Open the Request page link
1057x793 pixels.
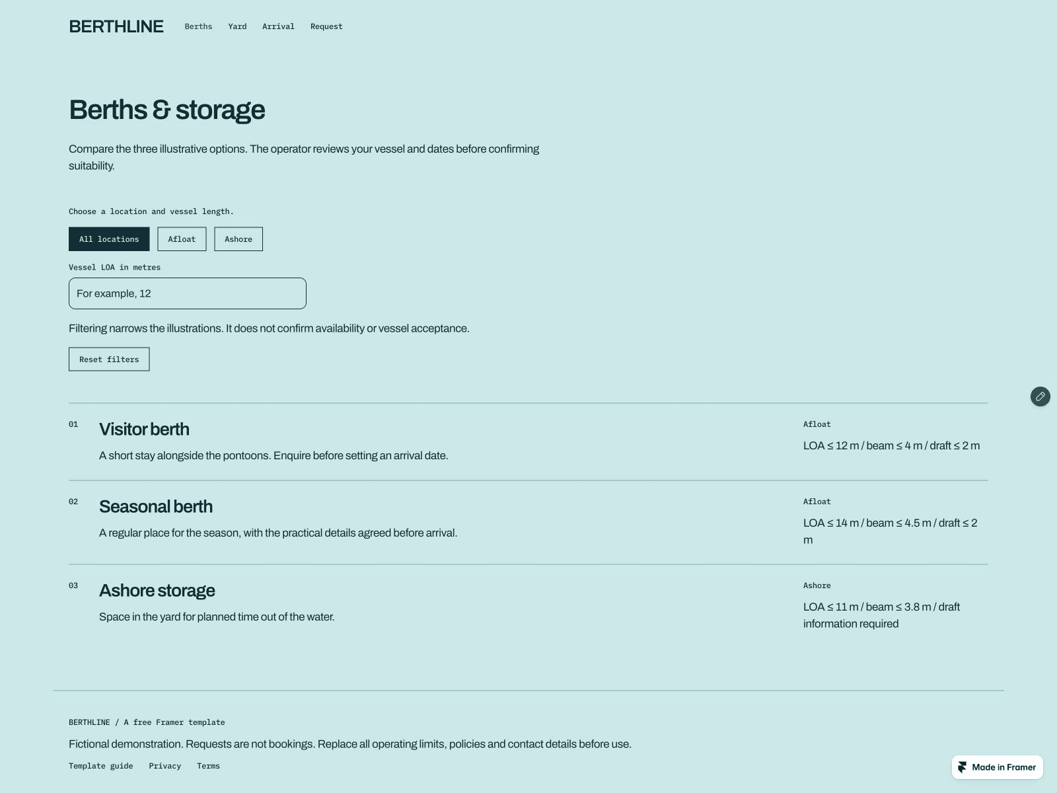326,26
